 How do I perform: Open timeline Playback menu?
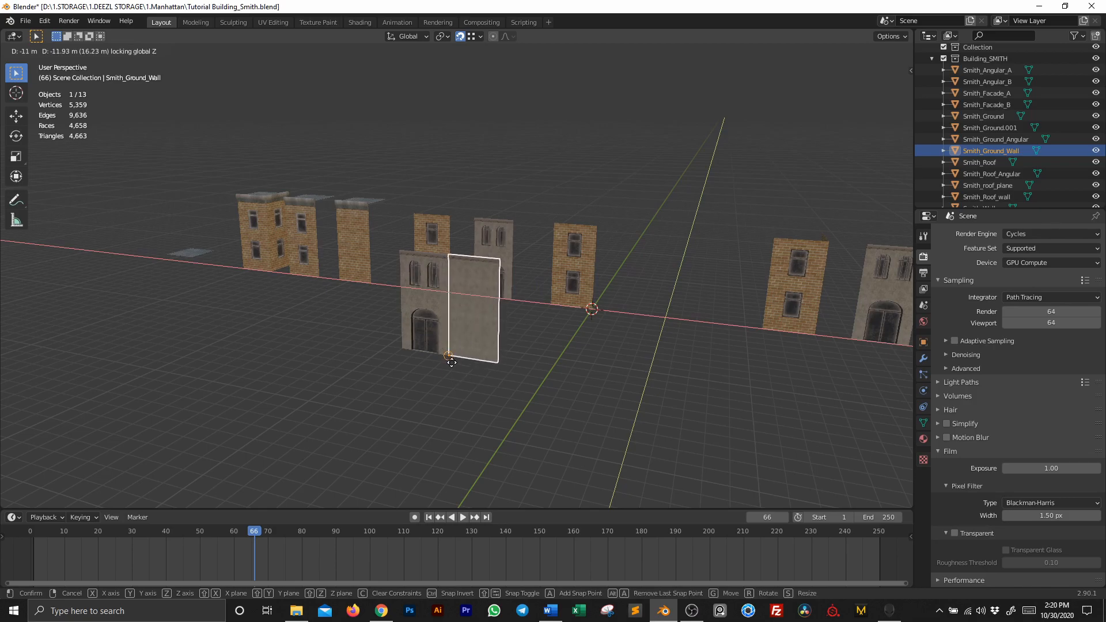tap(47, 517)
